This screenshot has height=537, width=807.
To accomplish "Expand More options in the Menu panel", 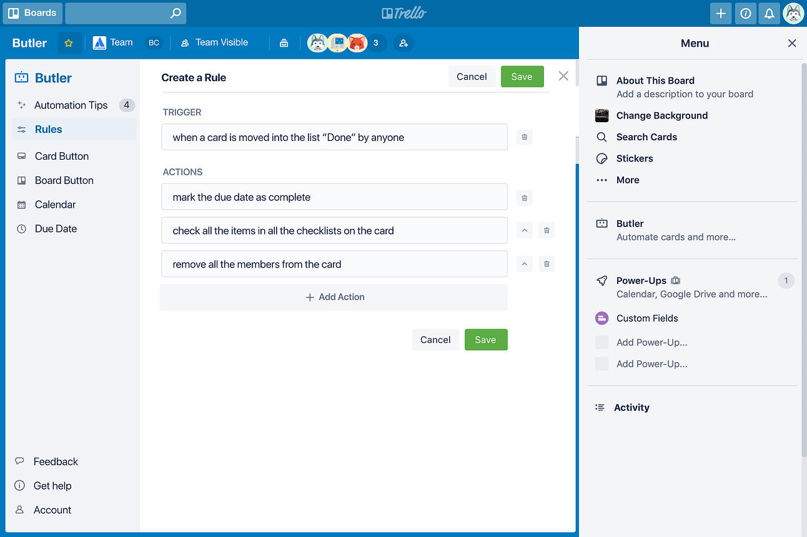I will [626, 180].
